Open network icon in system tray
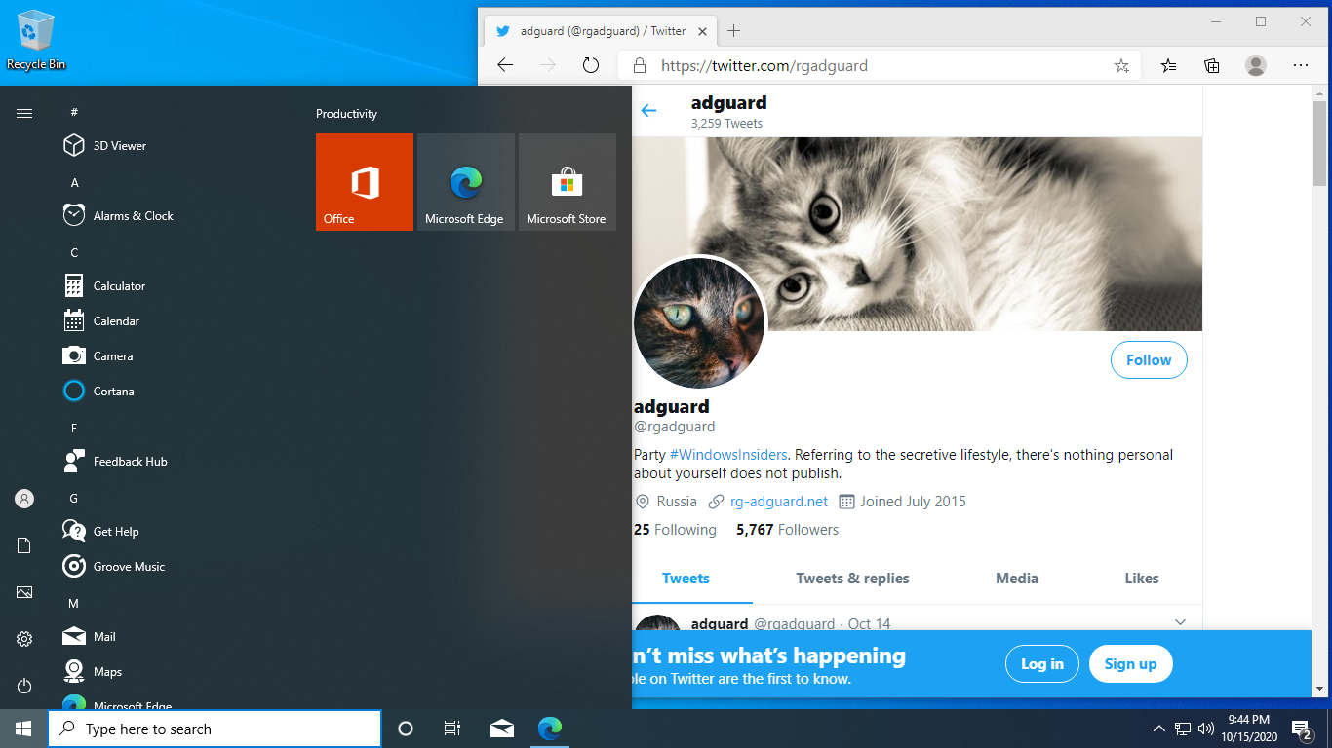Viewport: 1332px width, 748px height. (1183, 729)
